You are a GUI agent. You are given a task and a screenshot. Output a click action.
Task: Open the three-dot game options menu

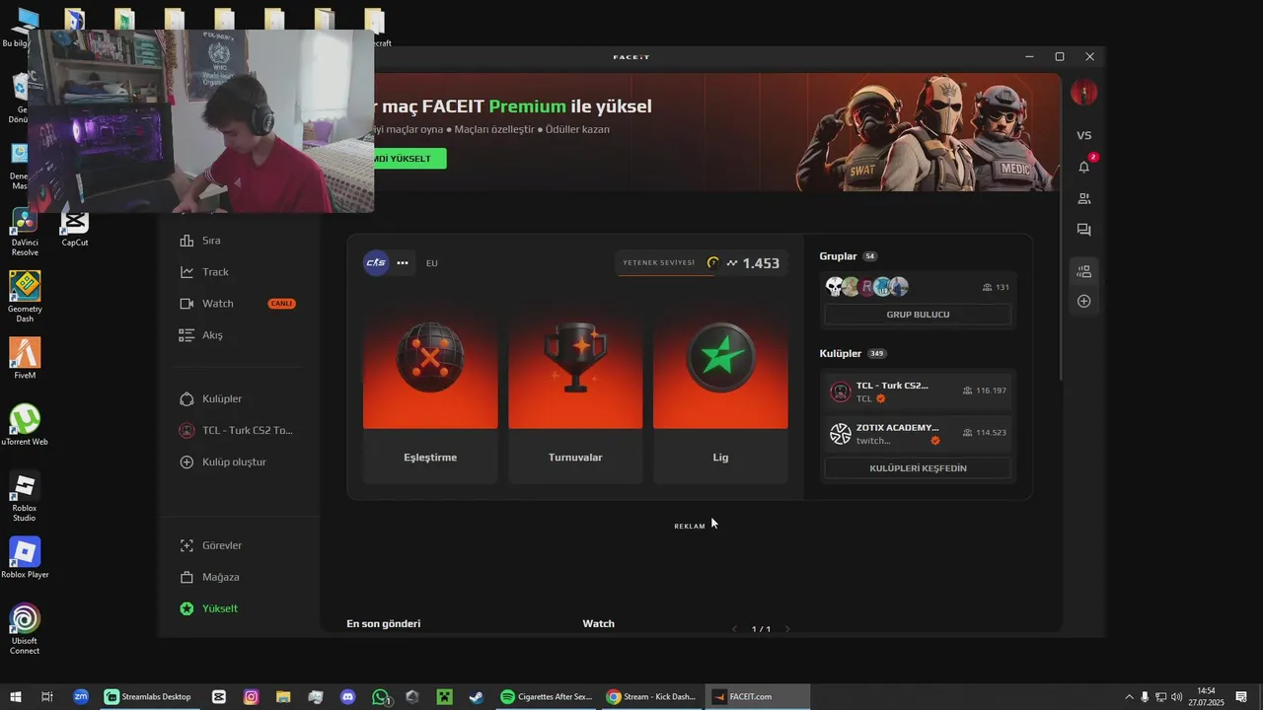tap(403, 263)
